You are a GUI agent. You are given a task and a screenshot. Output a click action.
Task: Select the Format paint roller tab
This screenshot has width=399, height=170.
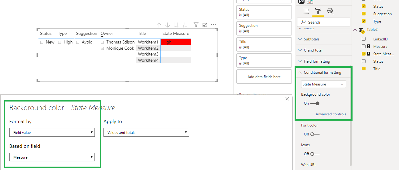[318, 11]
